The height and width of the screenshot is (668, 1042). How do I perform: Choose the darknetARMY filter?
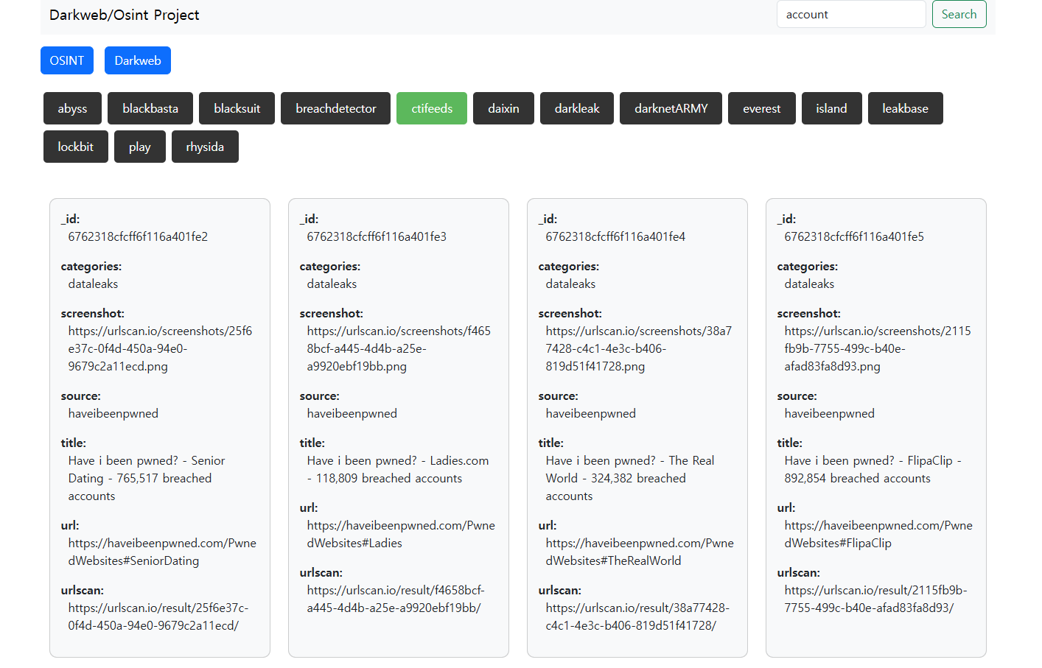pos(671,108)
